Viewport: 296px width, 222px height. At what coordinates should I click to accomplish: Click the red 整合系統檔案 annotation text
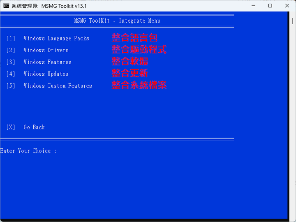click(139, 85)
